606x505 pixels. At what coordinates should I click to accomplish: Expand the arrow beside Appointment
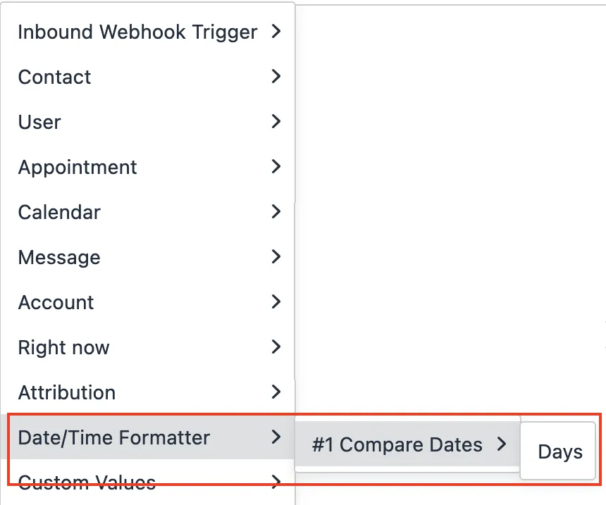click(x=276, y=167)
